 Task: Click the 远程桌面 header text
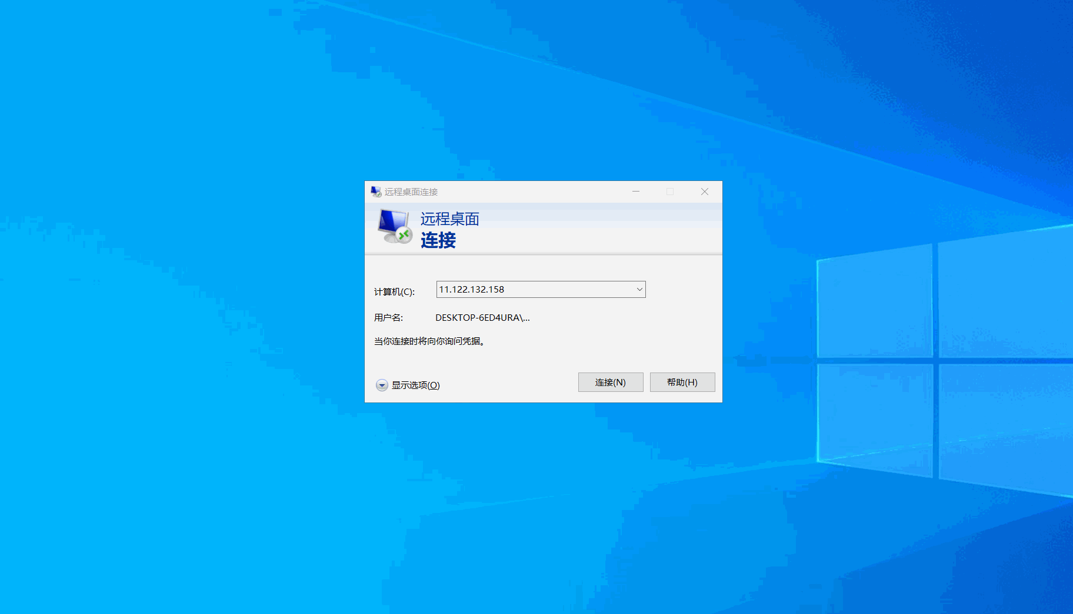click(x=449, y=219)
